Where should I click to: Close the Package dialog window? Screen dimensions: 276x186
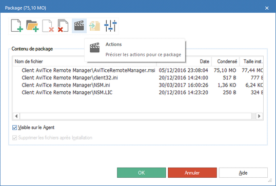point(267,8)
